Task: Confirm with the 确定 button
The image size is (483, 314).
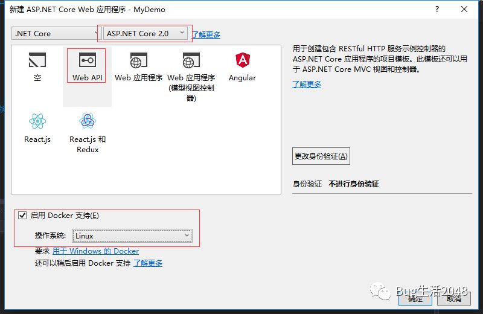Action: (415, 298)
